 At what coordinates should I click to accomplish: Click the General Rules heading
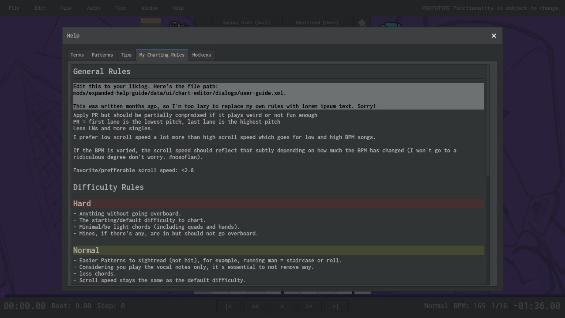102,72
